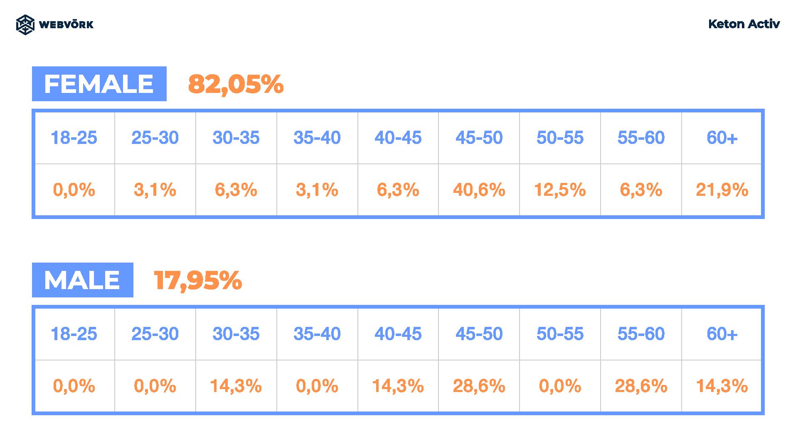Select the 82,05% female share figure

point(236,84)
